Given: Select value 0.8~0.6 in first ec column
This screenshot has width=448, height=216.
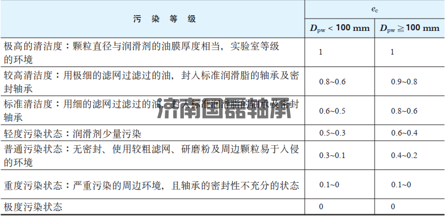Looking at the screenshot, I should pos(332,82).
